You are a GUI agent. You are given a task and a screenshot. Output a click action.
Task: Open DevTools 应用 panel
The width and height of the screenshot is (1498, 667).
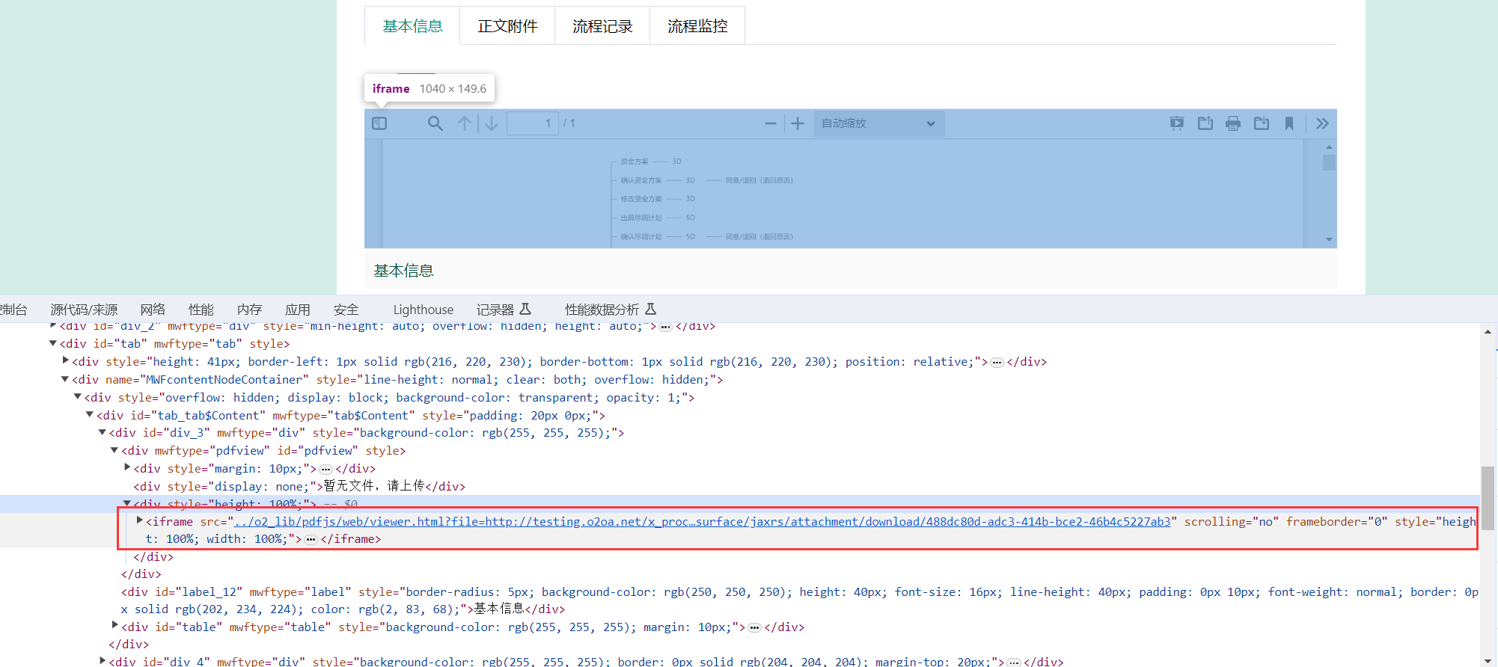[297, 310]
